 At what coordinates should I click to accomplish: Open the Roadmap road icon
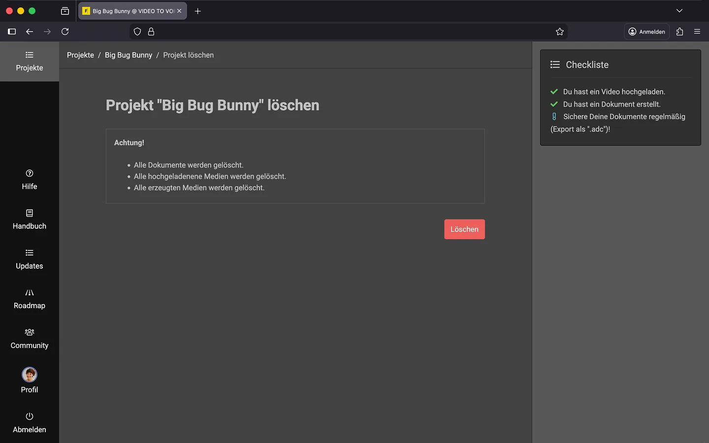click(x=30, y=293)
